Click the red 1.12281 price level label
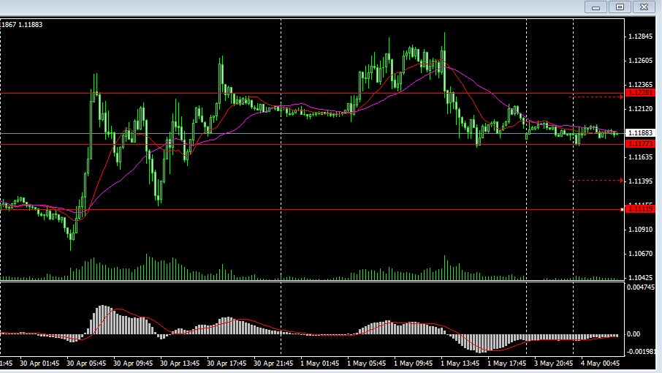Screen dimensions: 662x373 pyautogui.click(x=640, y=94)
